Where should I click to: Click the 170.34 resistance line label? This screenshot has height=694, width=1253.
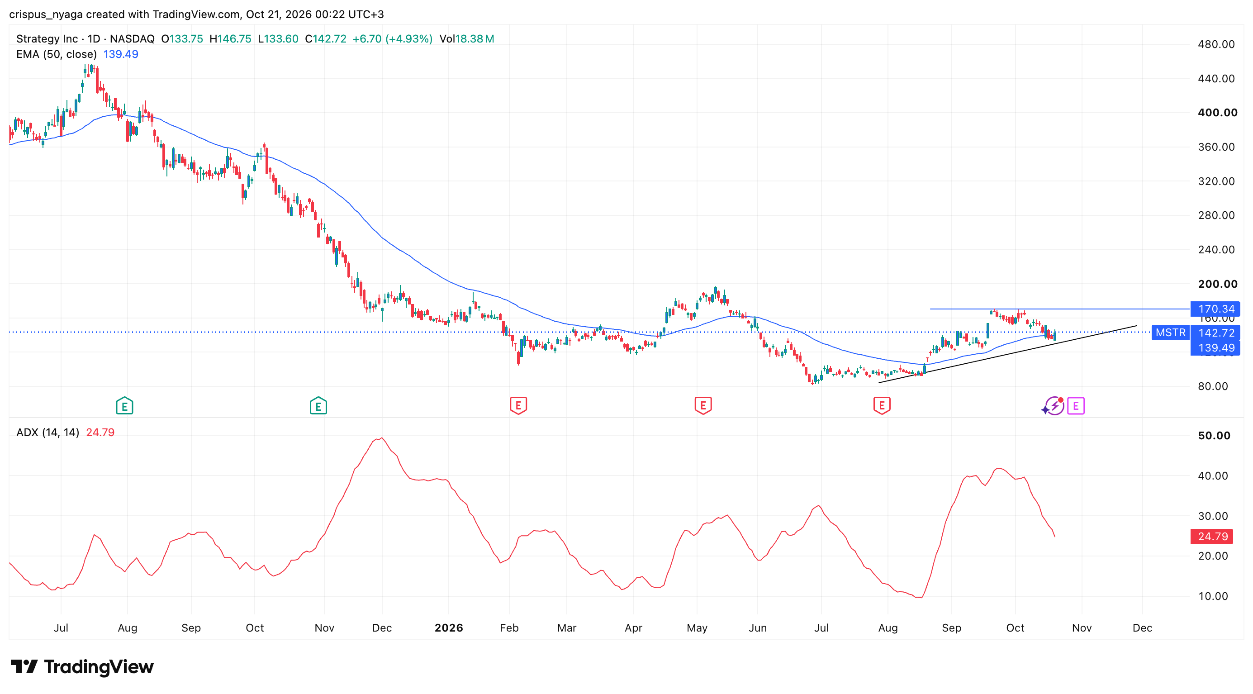pyautogui.click(x=1215, y=309)
